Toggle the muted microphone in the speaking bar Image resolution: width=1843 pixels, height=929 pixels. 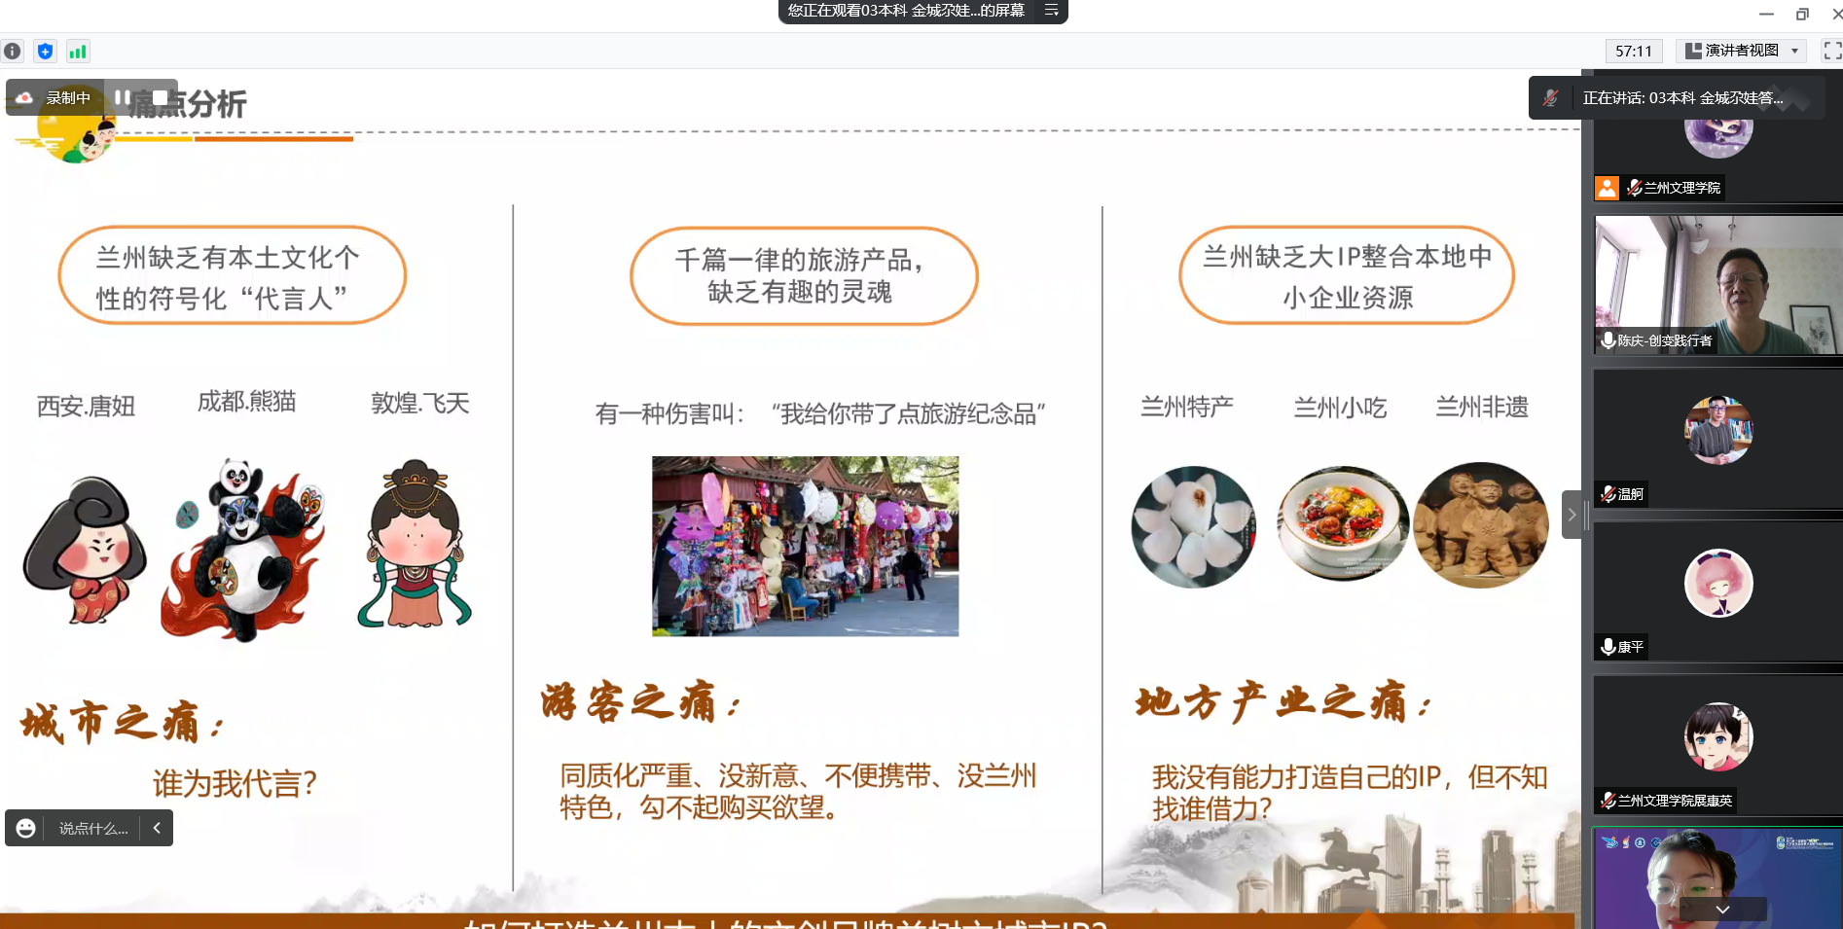click(1551, 98)
